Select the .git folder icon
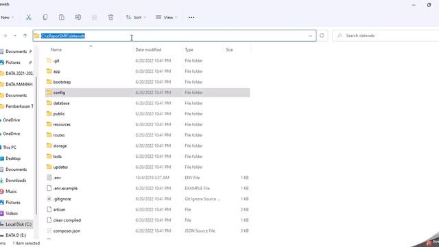 click(49, 60)
